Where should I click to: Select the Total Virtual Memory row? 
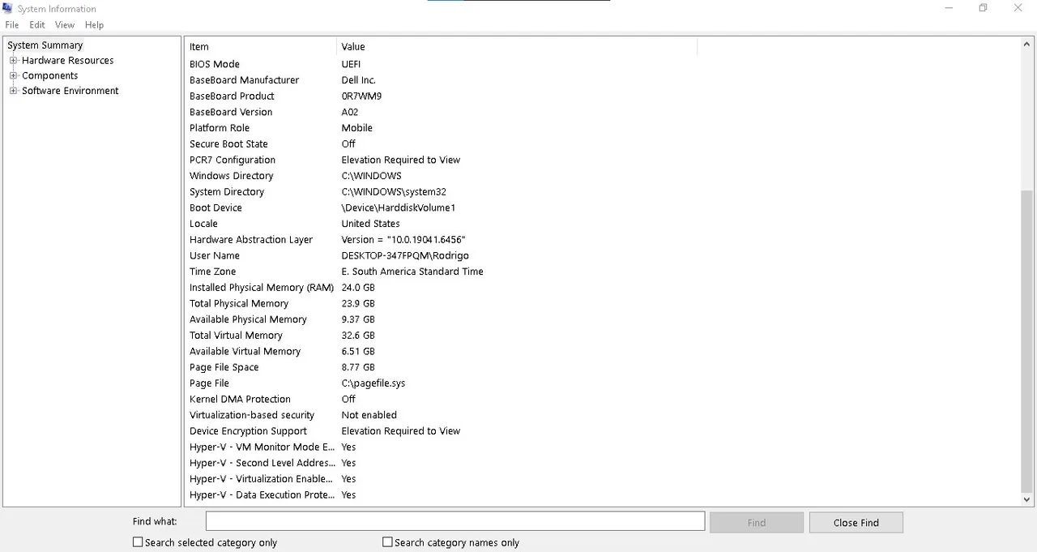coord(602,336)
